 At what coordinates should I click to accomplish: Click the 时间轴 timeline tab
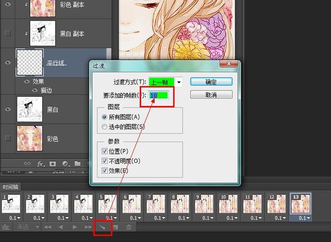pos(10,187)
